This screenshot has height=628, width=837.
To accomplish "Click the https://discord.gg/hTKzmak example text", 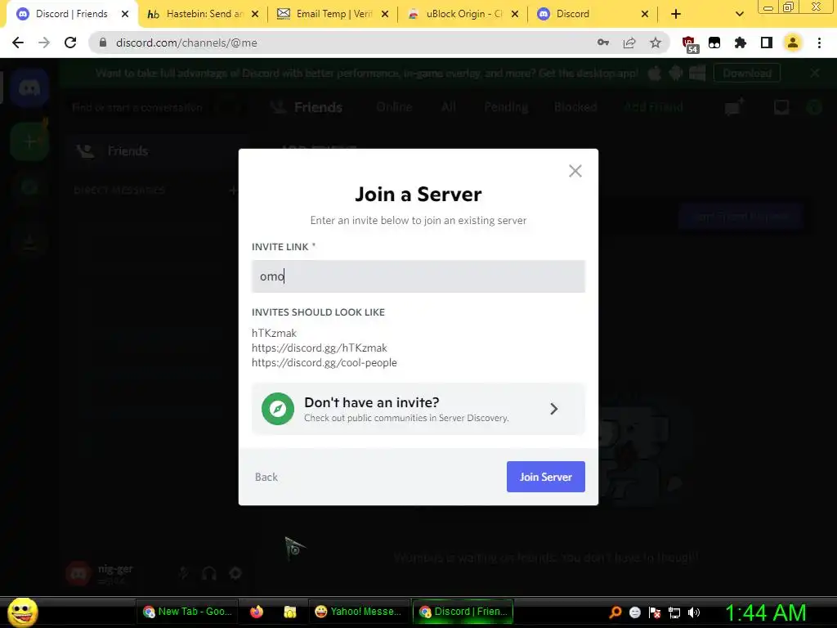I will (320, 348).
